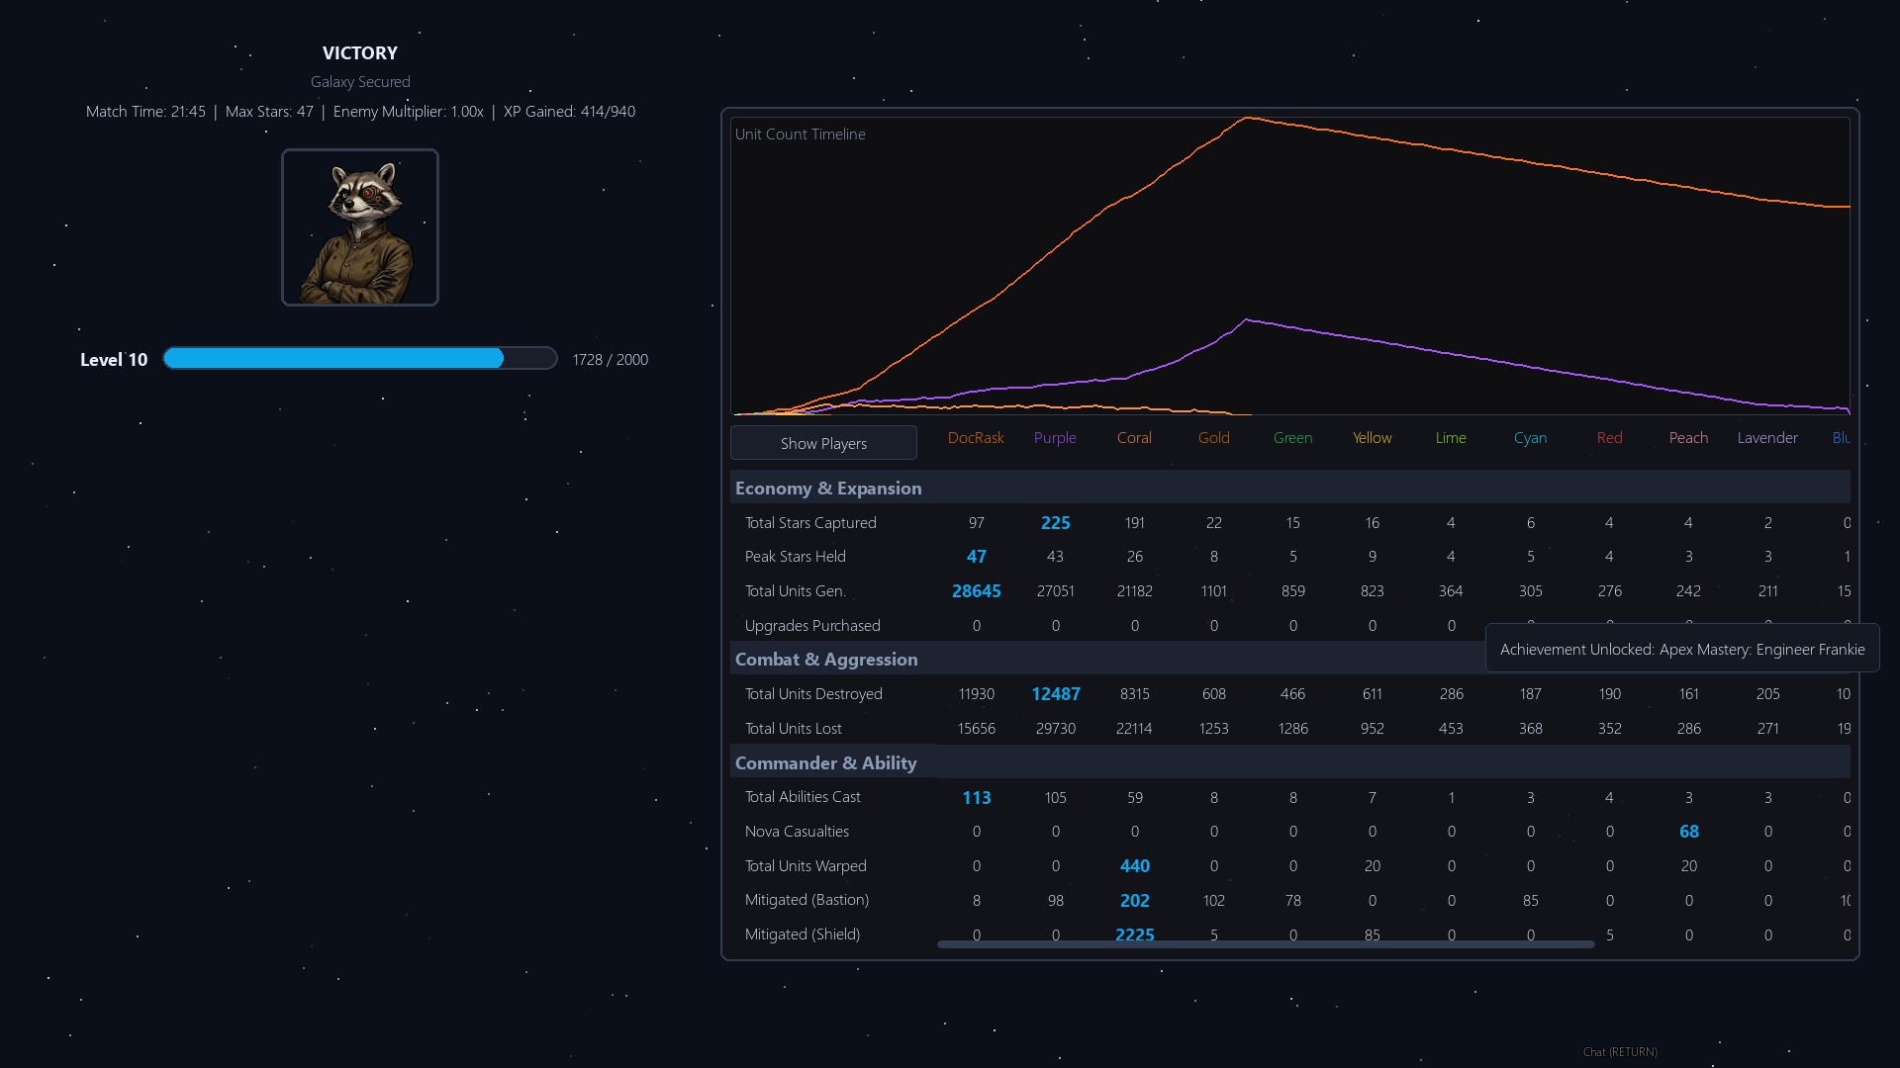Screen dimensions: 1900x1068
Task: Collapse the Economy & Expansion section header
Action: tap(1290, 488)
